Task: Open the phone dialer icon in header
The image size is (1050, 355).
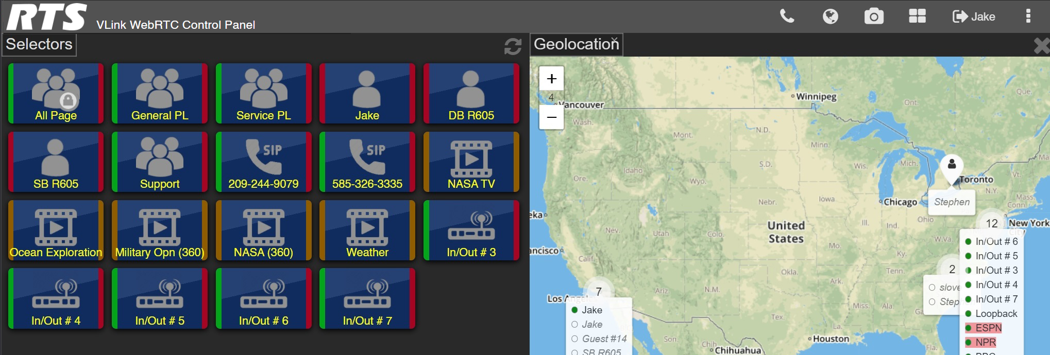Action: click(x=787, y=16)
